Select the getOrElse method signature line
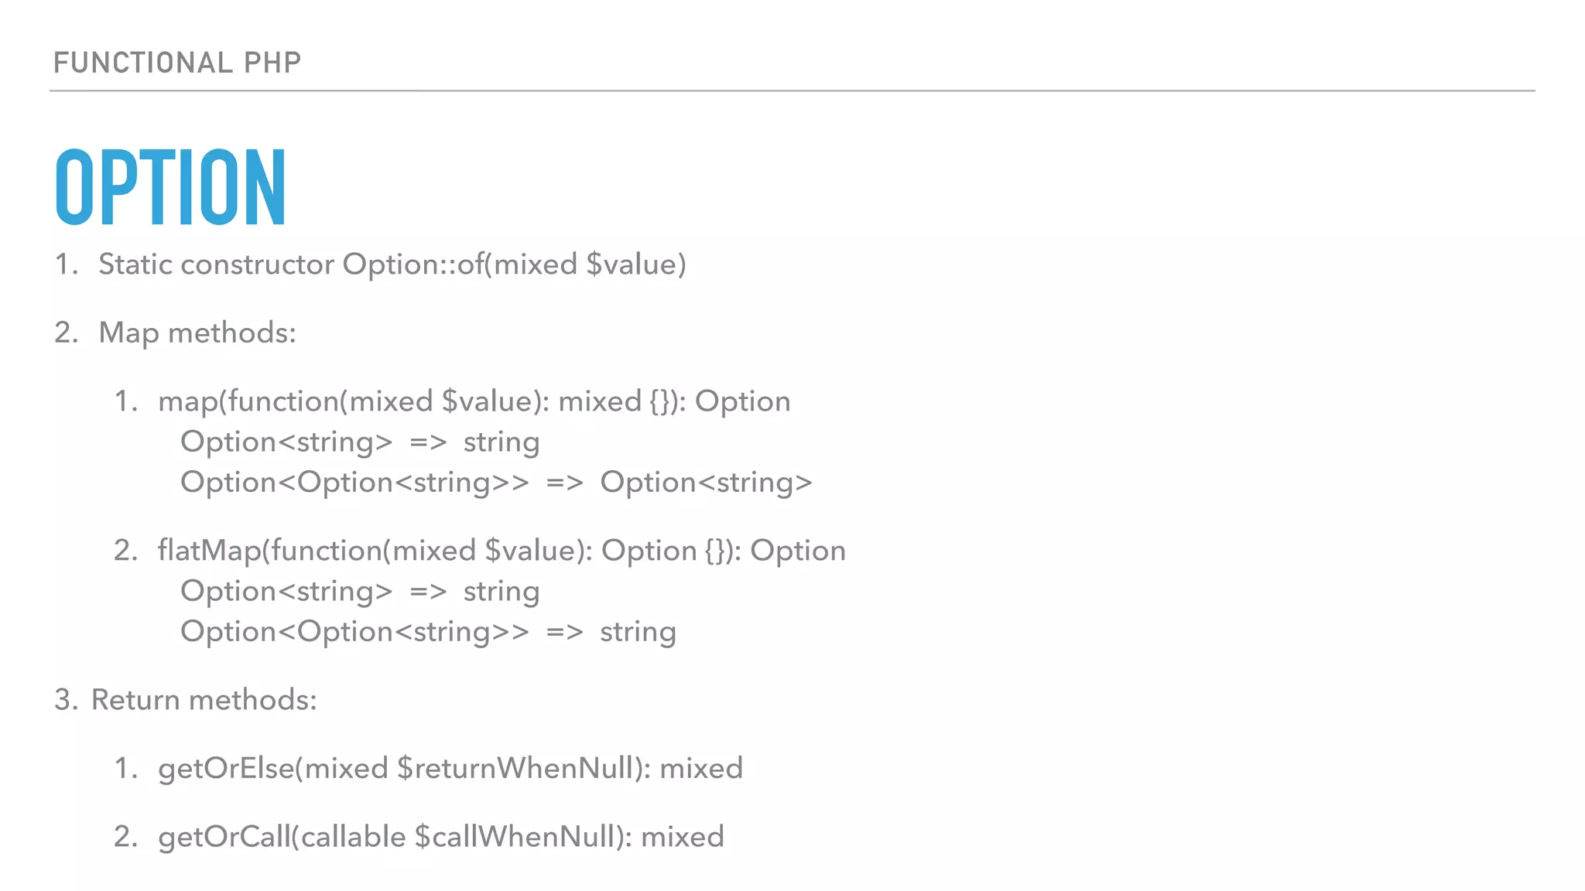The image size is (1585, 891). coord(450,769)
